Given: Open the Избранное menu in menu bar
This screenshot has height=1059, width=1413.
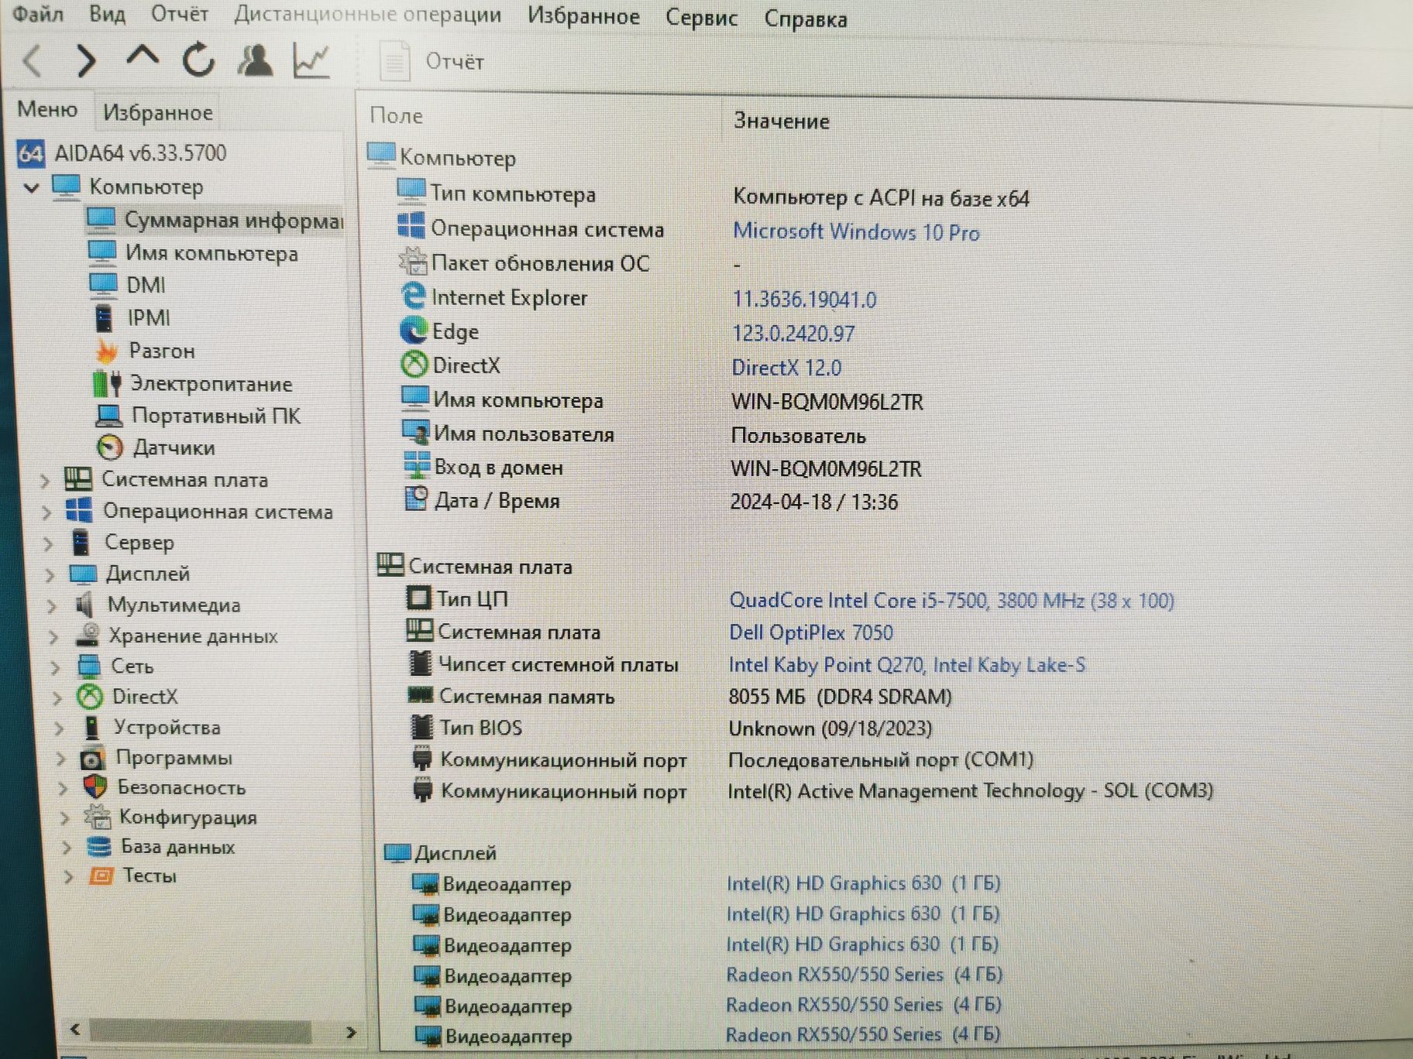Looking at the screenshot, I should click(583, 16).
